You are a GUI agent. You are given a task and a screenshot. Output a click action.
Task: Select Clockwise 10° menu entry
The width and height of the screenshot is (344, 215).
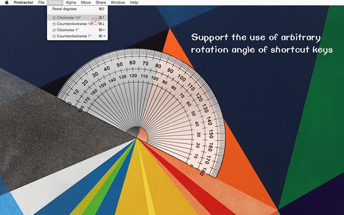pyautogui.click(x=77, y=18)
